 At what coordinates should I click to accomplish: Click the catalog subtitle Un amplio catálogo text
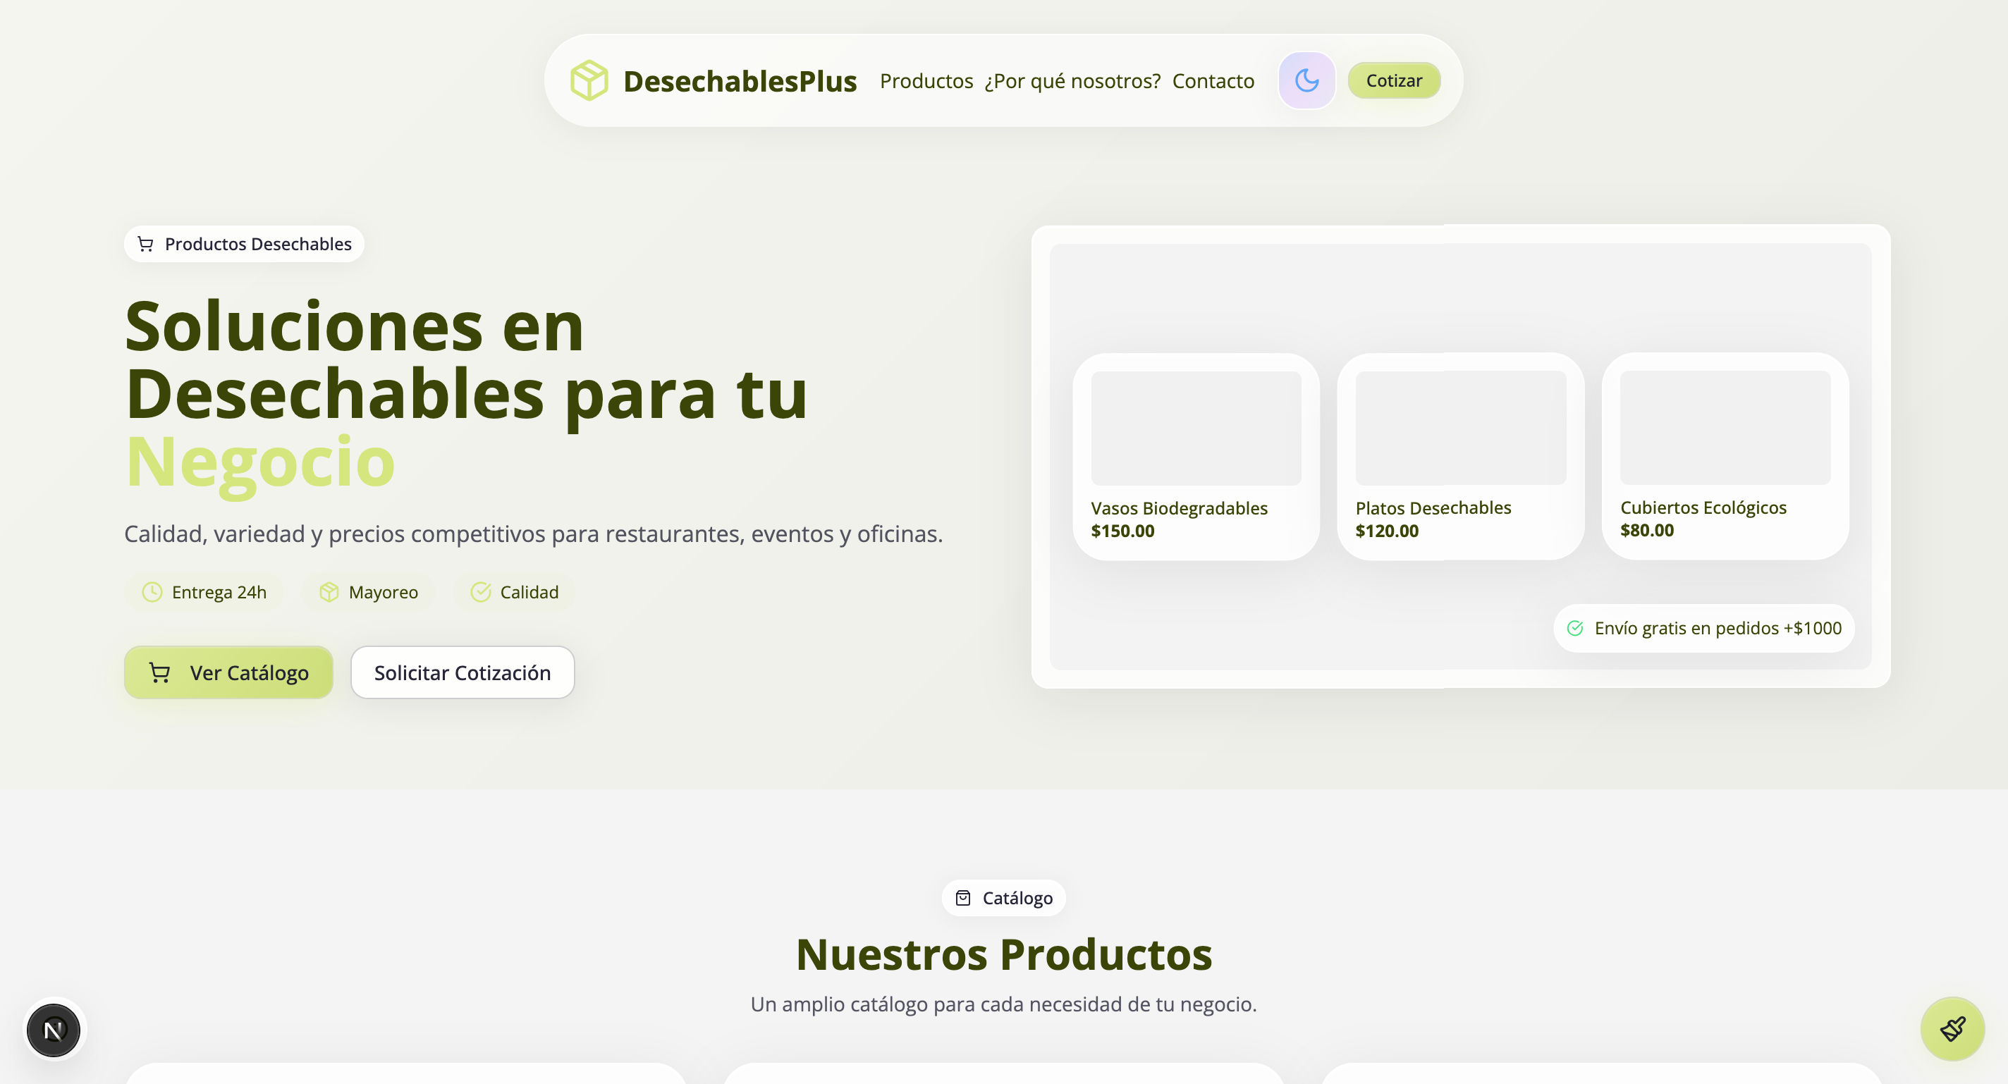(1003, 1004)
